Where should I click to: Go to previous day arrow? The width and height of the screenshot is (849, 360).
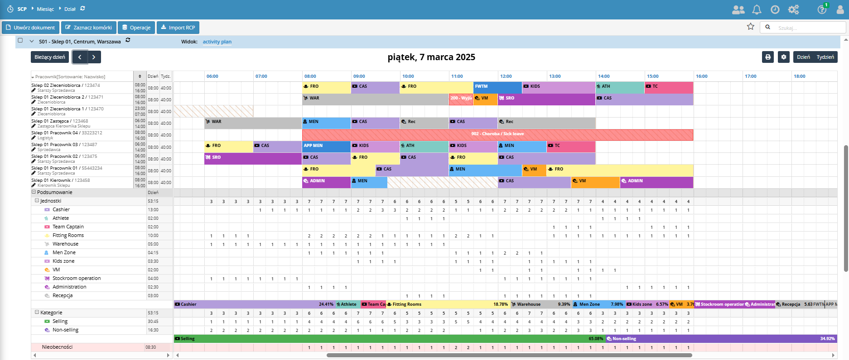(x=80, y=57)
